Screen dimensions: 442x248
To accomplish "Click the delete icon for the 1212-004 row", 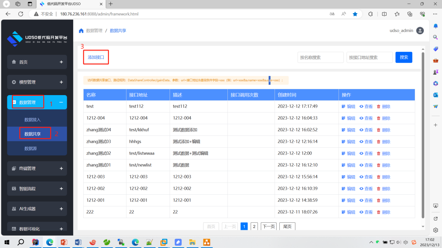I will click(379, 118).
